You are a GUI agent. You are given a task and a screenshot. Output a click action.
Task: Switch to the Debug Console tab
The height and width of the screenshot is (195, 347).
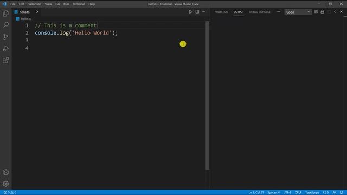(x=260, y=12)
